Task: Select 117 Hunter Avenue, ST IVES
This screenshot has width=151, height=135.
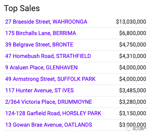Action: pyautogui.click(x=39, y=91)
